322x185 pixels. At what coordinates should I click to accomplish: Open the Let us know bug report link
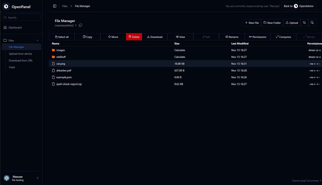coord(313,180)
